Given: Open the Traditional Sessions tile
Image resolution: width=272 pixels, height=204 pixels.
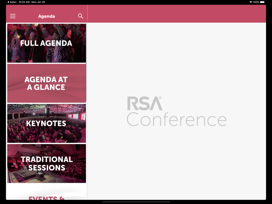Looking at the screenshot, I should (x=47, y=163).
